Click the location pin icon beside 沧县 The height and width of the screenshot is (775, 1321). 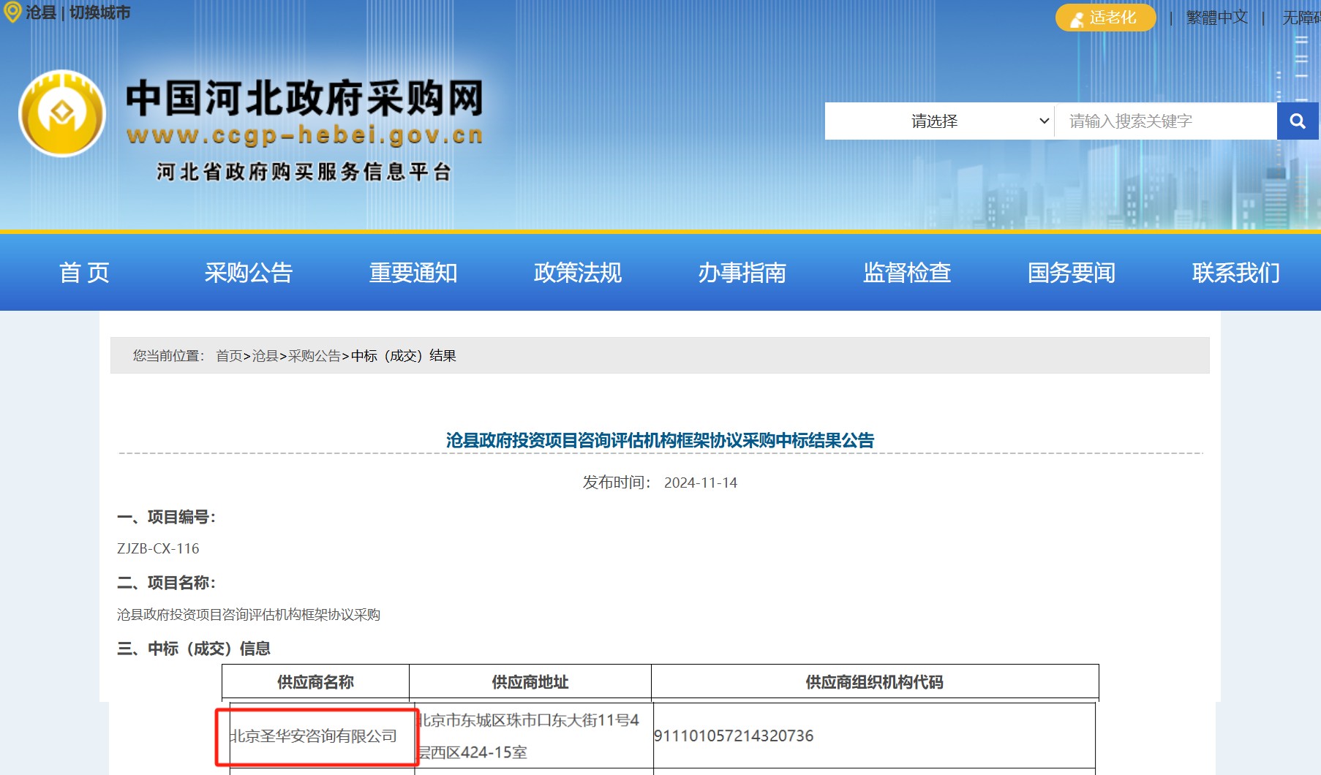(12, 12)
